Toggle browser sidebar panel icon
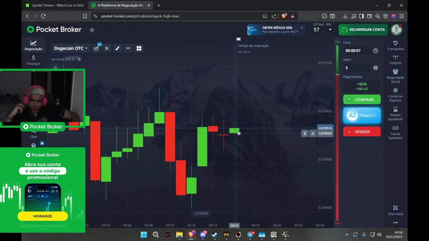429x241 pixels. pos(361,16)
